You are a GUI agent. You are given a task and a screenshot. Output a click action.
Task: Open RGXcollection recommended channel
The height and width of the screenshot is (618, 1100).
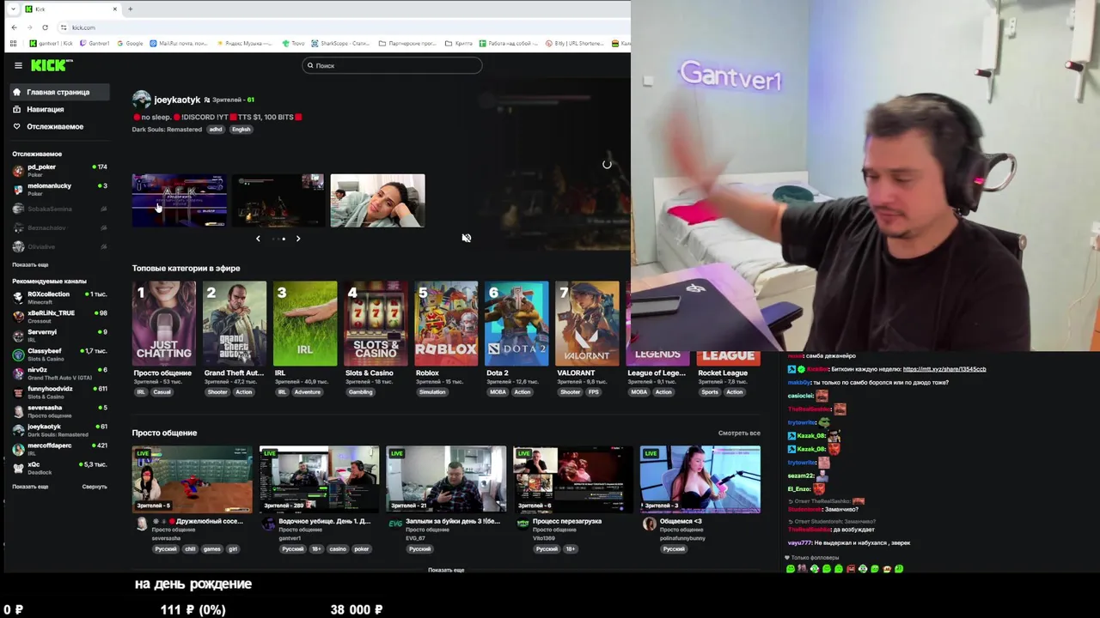pos(59,297)
